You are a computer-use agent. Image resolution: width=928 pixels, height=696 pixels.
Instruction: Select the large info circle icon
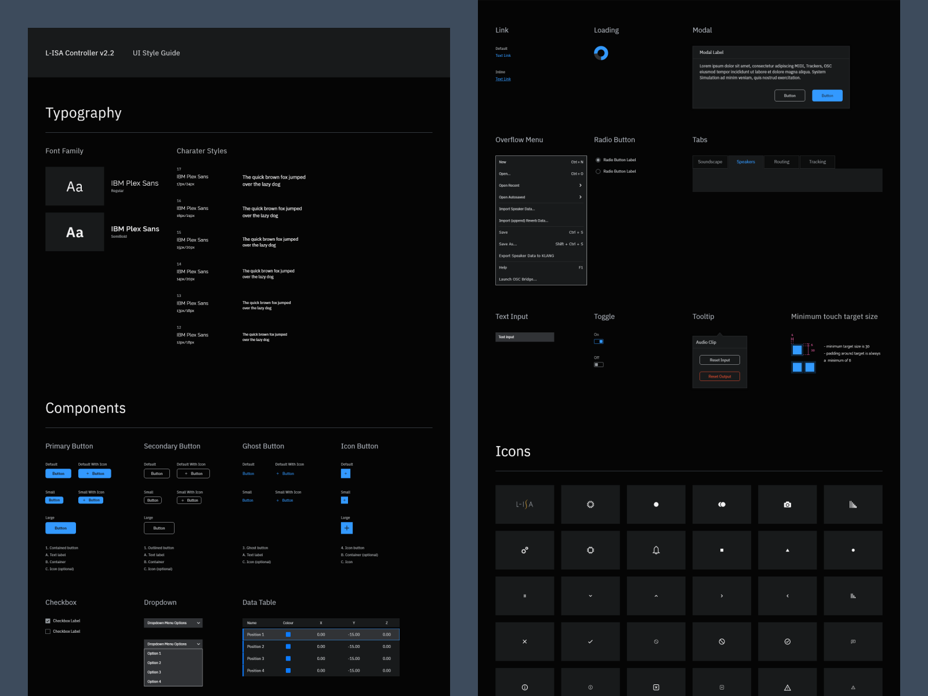[x=524, y=687]
